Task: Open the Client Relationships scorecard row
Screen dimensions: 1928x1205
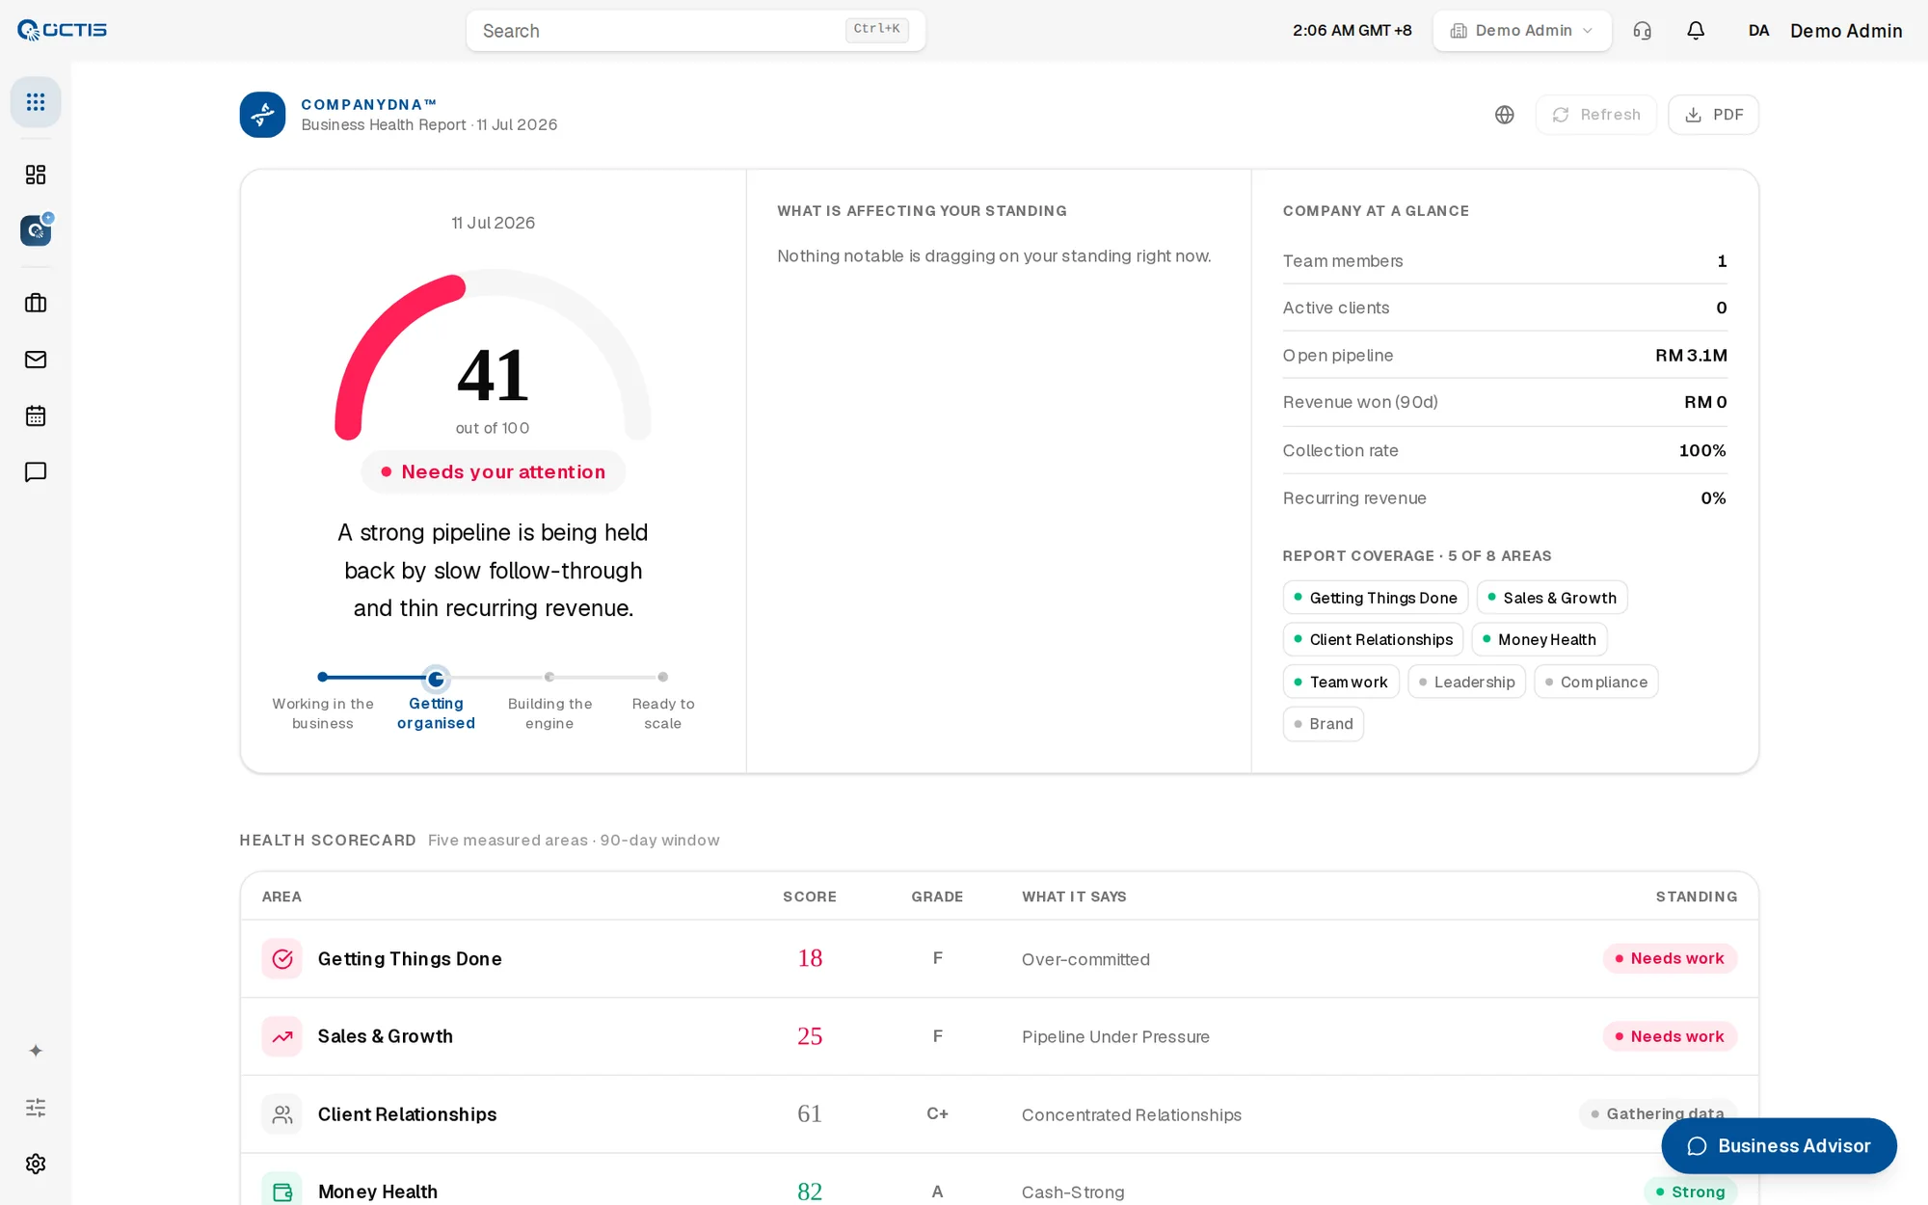Action: (999, 1114)
